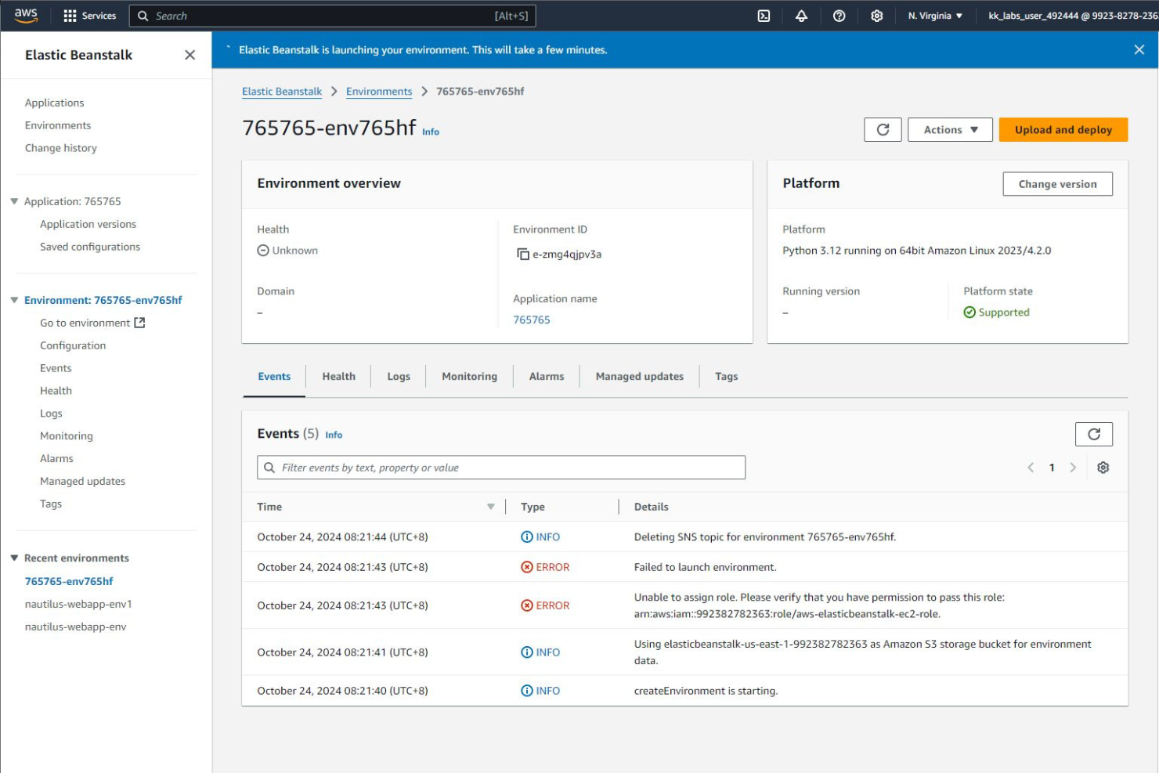Toggle Time column sort order
The width and height of the screenshot is (1159, 773).
pyautogui.click(x=491, y=506)
